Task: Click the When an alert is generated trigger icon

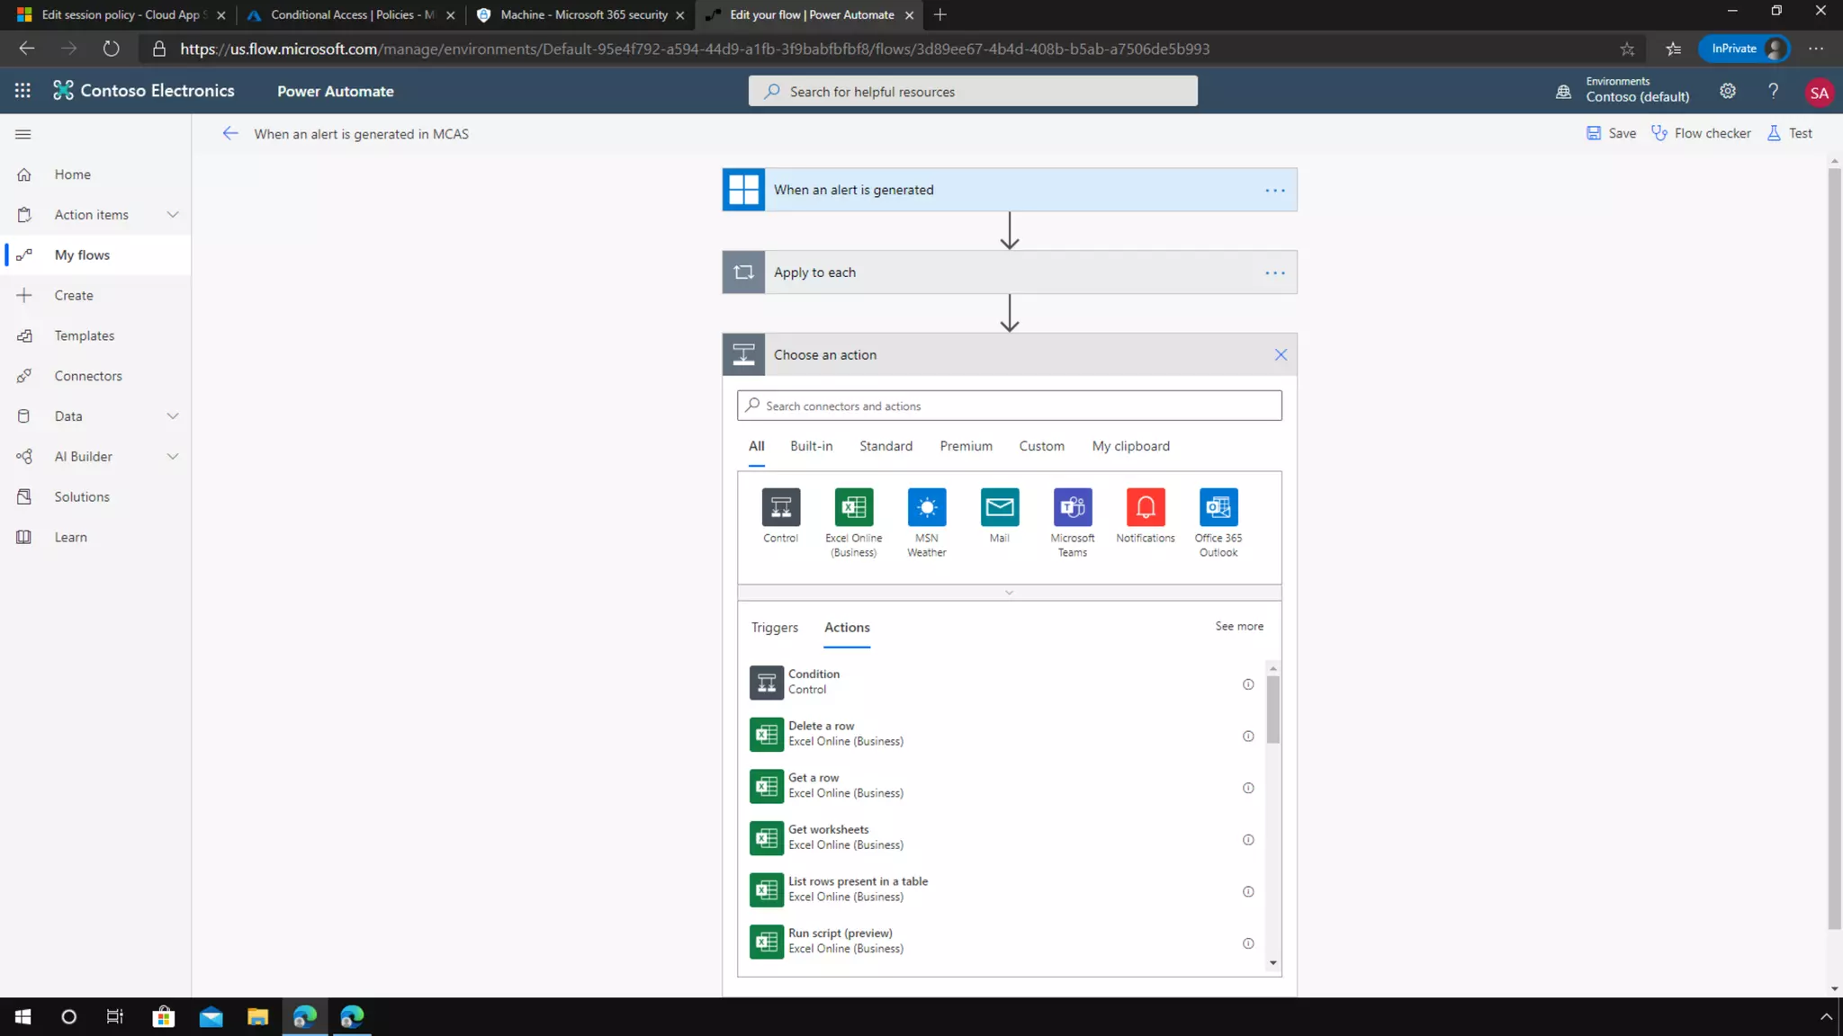Action: tap(743, 190)
